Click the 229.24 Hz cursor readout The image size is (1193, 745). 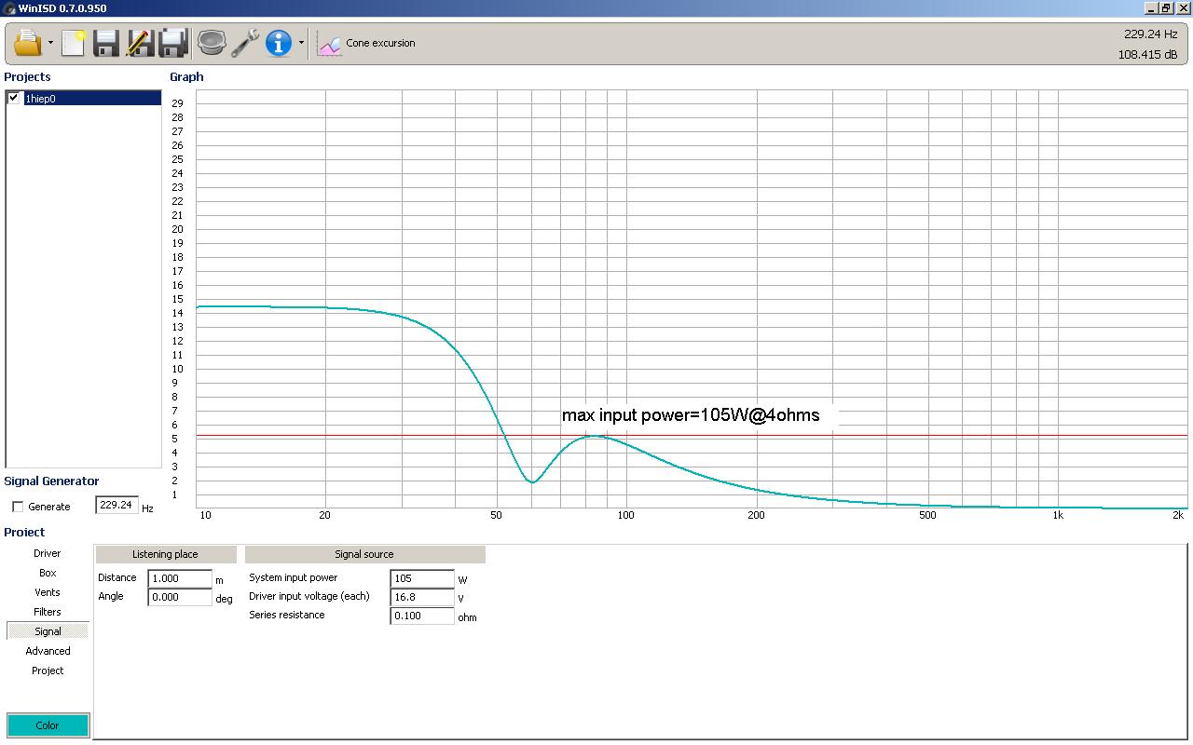(x=1150, y=34)
